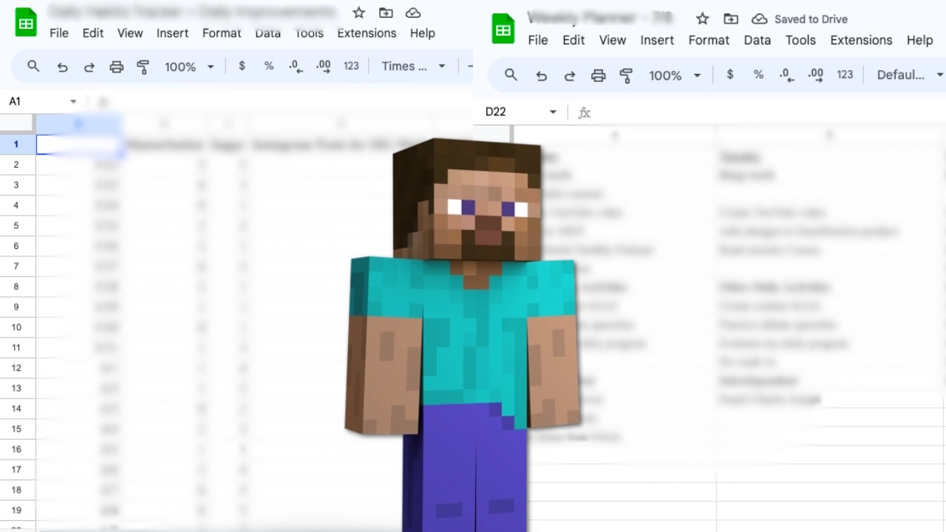Open Sheets home from left window logo
The width and height of the screenshot is (946, 532).
(x=26, y=22)
